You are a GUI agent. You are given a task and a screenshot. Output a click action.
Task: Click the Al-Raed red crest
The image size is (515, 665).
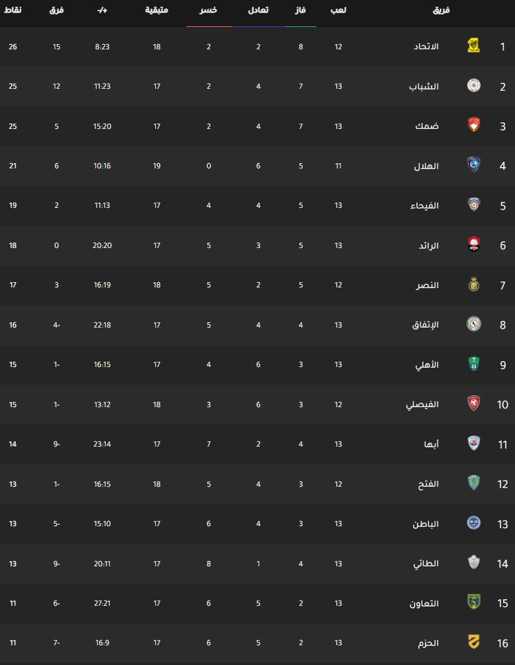474,245
